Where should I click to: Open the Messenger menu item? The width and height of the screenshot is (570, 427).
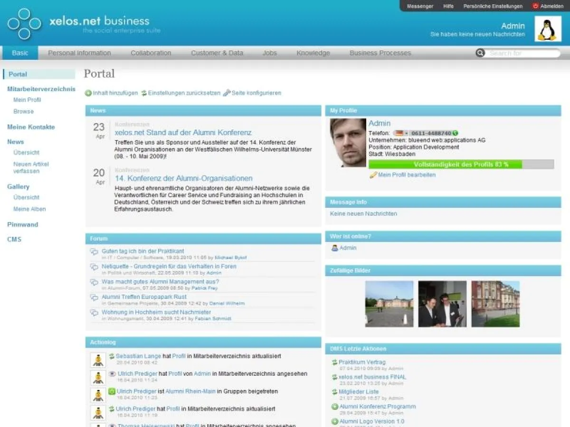click(420, 6)
